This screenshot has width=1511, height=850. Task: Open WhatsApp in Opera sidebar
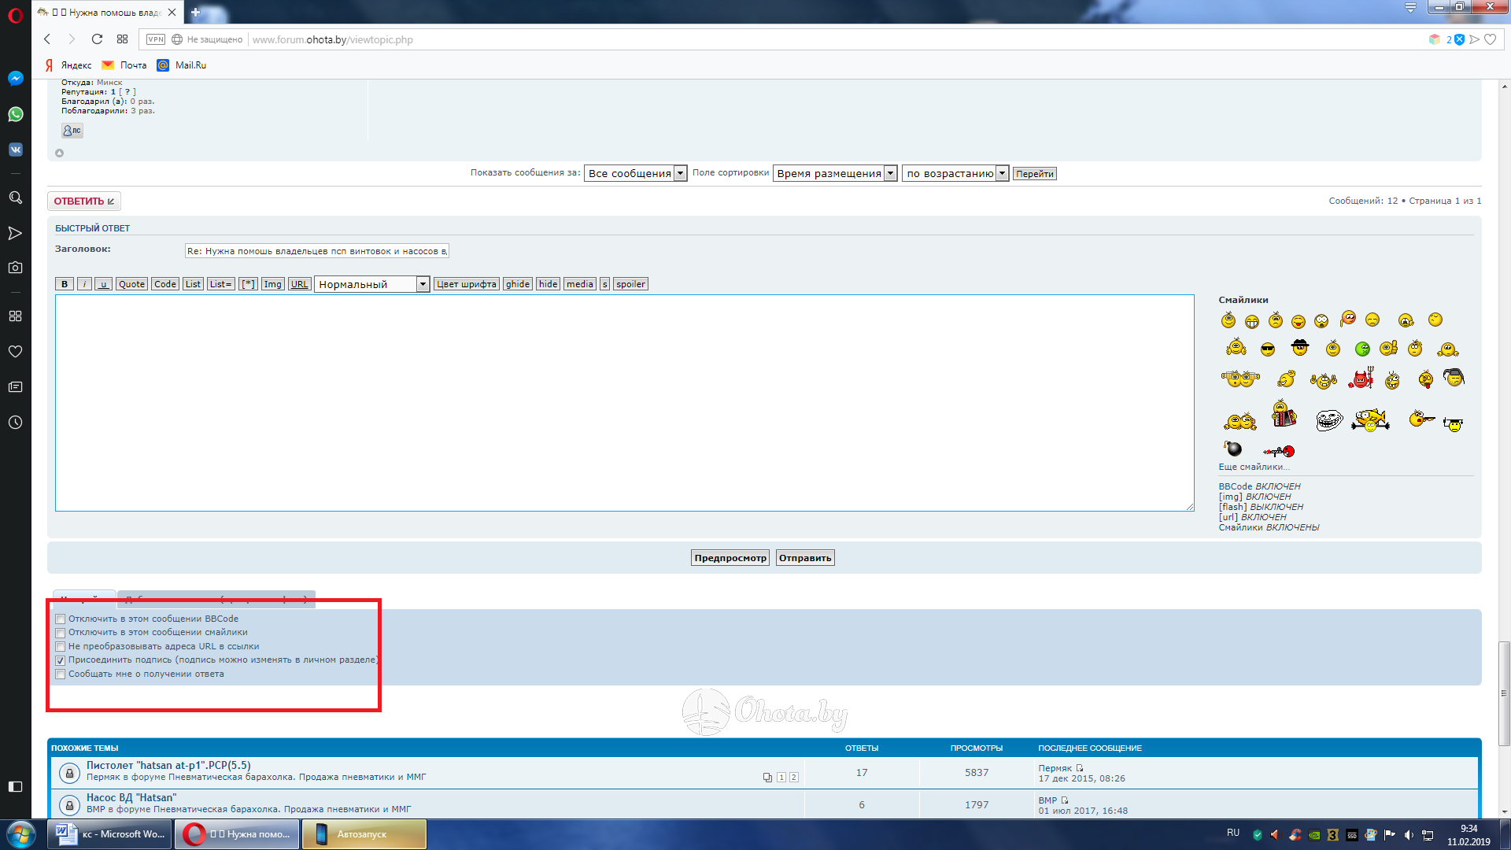pos(16,115)
